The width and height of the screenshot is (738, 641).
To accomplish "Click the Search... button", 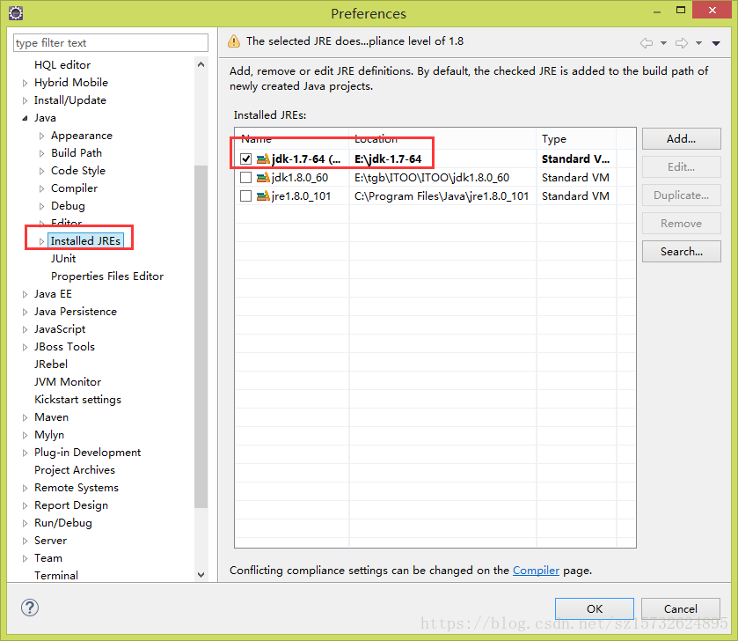I will tap(681, 252).
